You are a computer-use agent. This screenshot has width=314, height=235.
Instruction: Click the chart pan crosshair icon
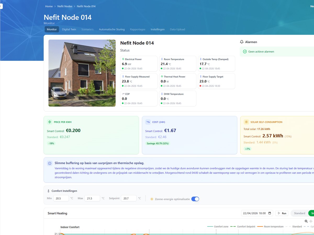311,221
